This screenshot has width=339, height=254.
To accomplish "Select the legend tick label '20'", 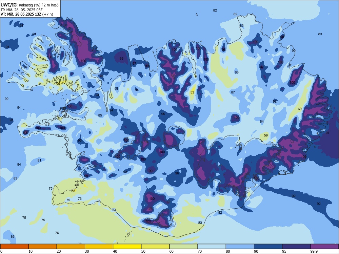I will pyautogui.click(x=59, y=251).
